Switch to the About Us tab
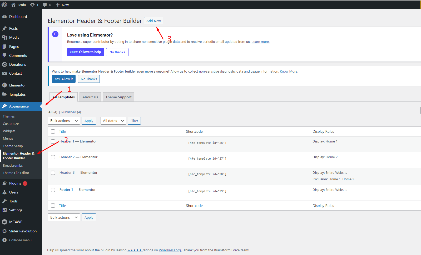Screen dimensions: 421x255 (x=90, y=97)
